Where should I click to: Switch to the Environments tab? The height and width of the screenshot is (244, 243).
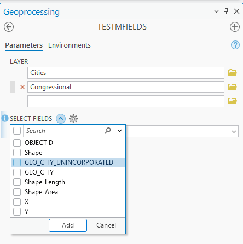[70, 45]
